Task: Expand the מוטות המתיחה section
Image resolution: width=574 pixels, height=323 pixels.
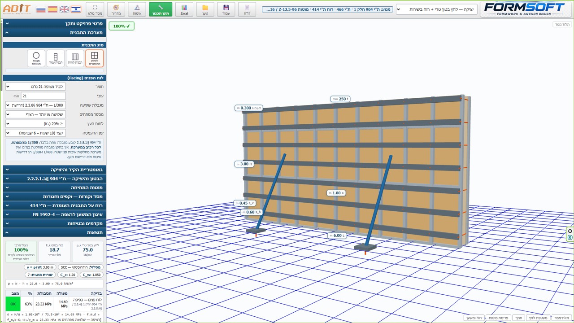Action: pyautogui.click(x=54, y=188)
